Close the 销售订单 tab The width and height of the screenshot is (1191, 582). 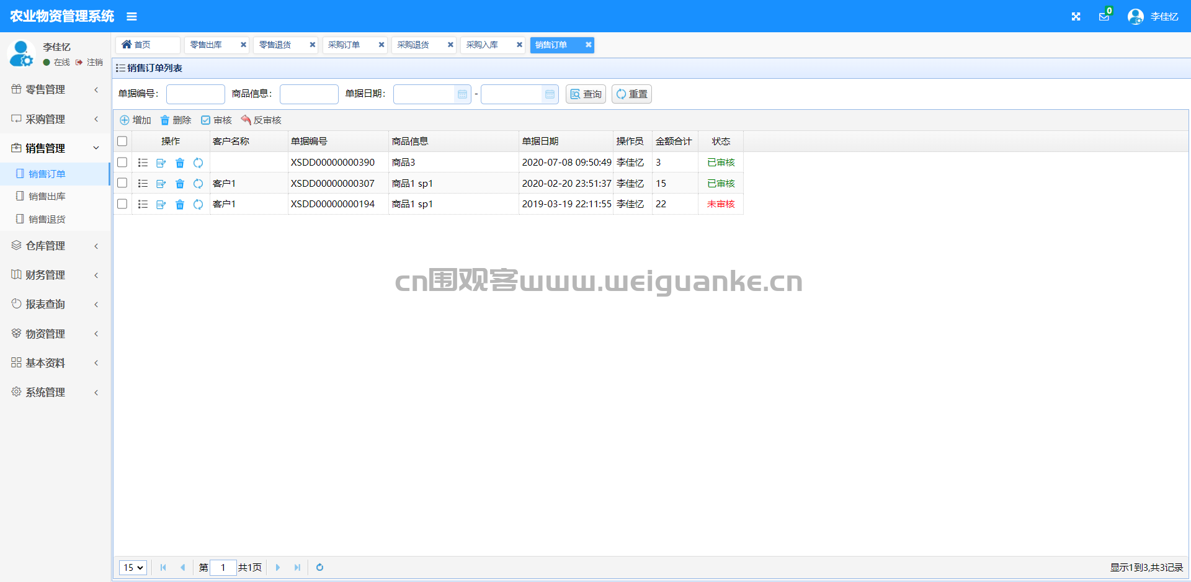(588, 45)
